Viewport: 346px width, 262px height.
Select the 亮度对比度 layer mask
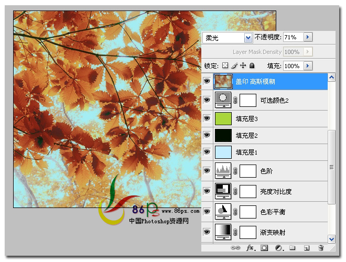tap(248, 191)
